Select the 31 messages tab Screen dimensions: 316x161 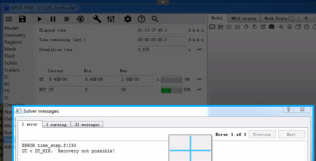tap(87, 124)
